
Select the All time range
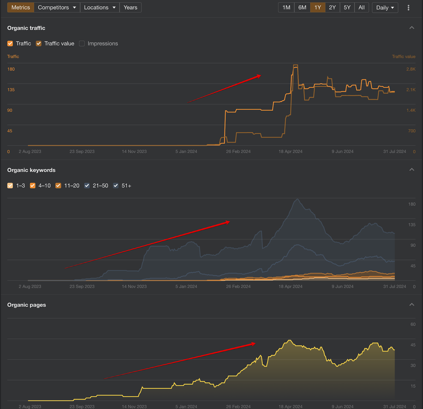(361, 7)
